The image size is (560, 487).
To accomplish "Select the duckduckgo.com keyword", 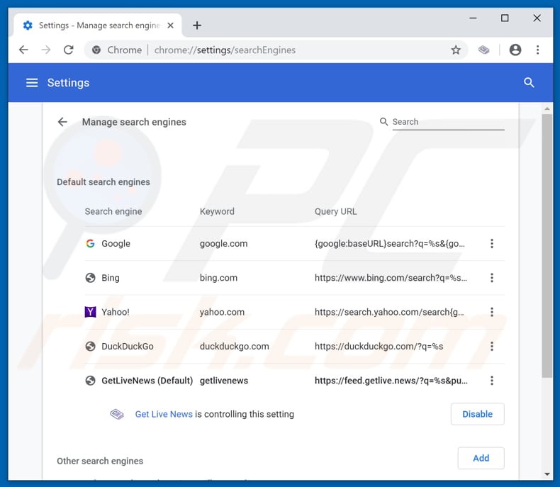I will (235, 347).
